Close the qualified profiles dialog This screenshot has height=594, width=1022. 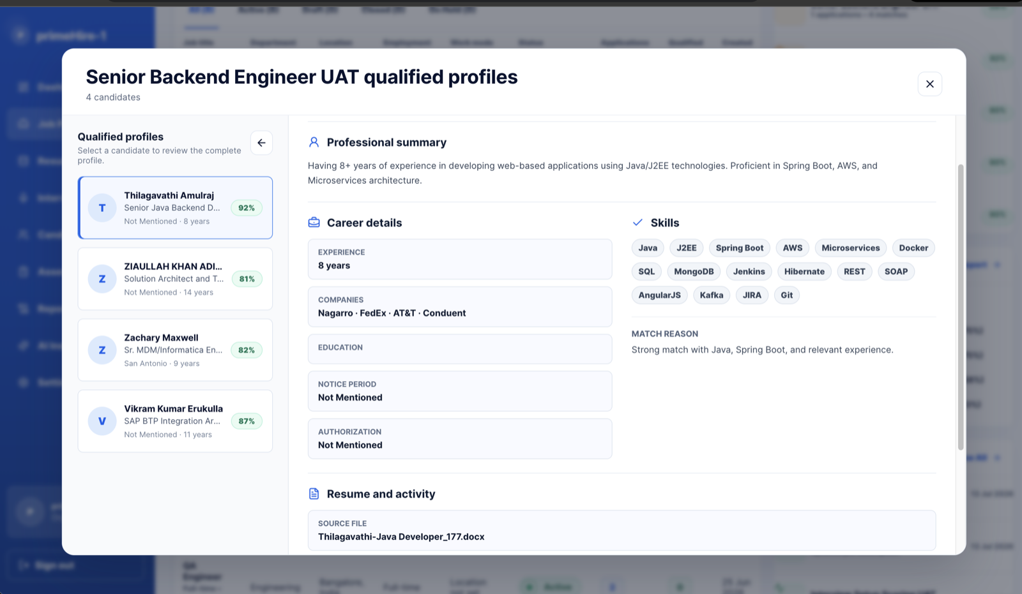click(x=929, y=84)
